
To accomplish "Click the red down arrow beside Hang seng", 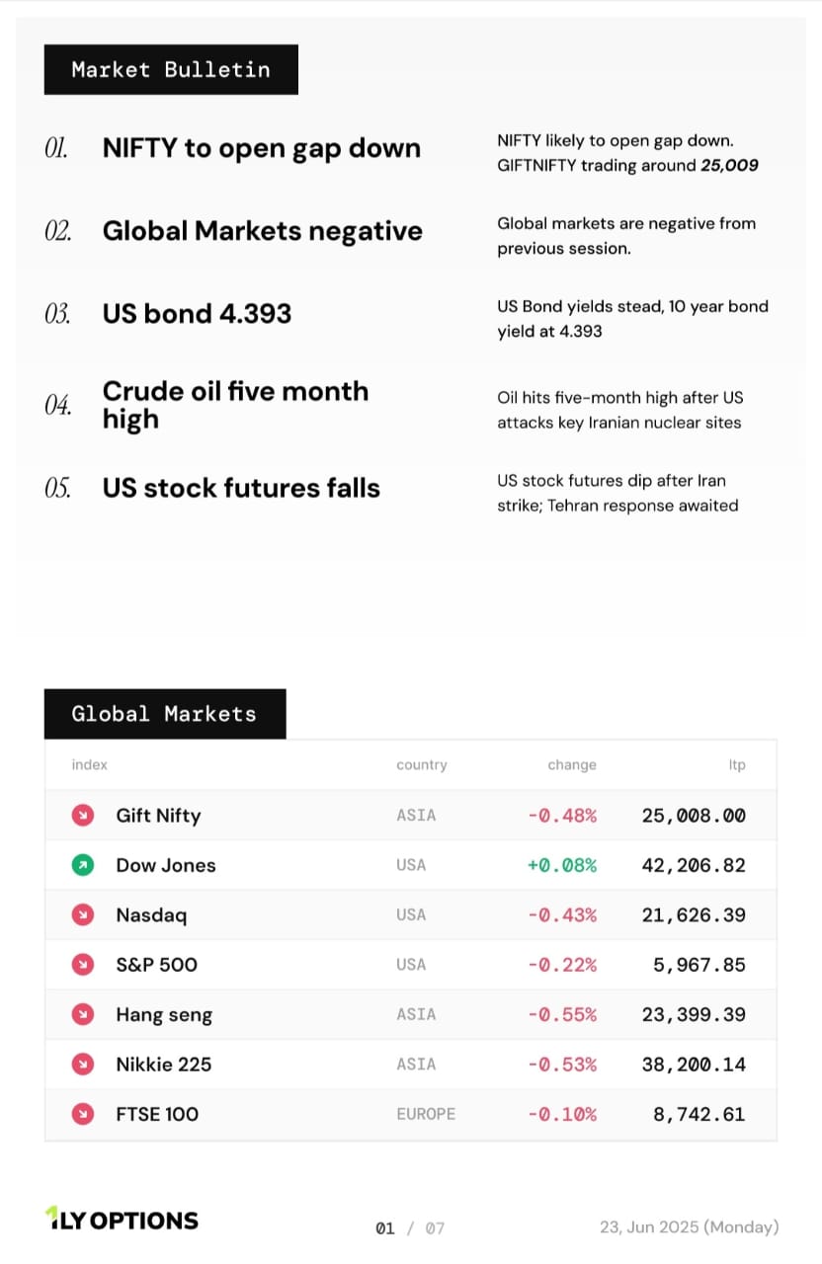I will click(x=83, y=1014).
